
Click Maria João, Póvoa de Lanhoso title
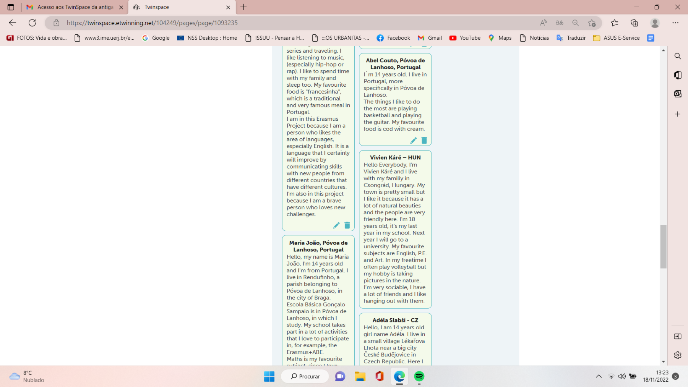click(x=318, y=246)
